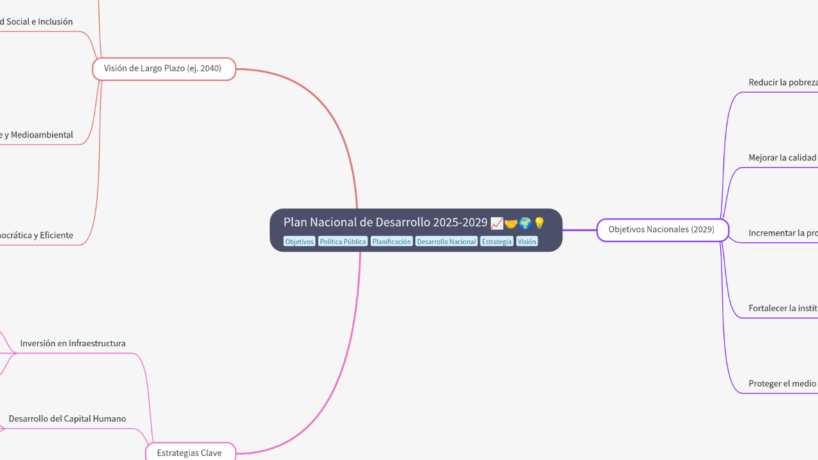
Task: Click the Incrementar la pro... branch
Action: [783, 233]
